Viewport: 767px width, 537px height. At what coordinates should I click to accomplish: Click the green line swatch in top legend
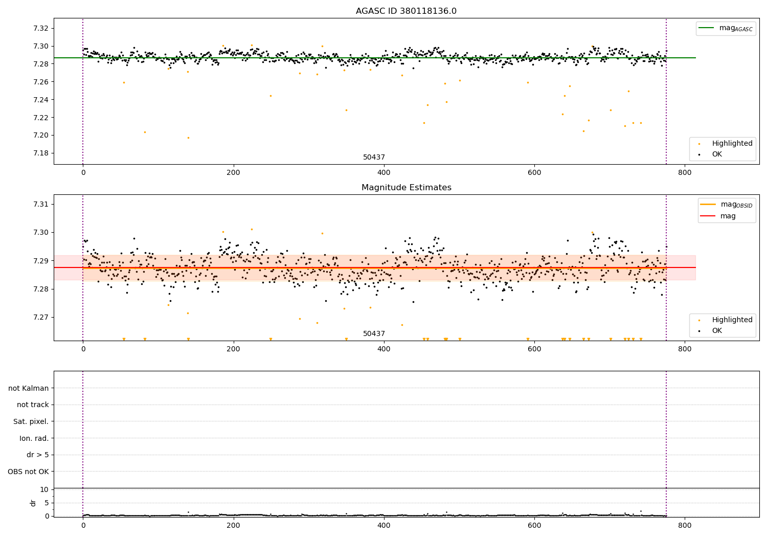(707, 28)
